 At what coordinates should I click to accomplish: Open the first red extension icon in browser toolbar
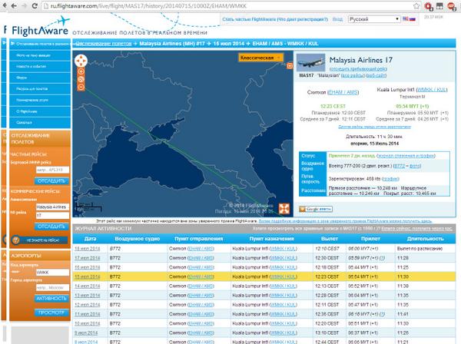[x=429, y=6]
